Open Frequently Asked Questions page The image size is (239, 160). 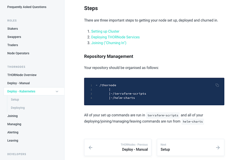point(27,7)
